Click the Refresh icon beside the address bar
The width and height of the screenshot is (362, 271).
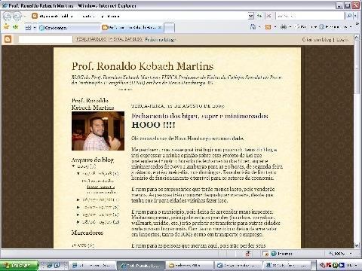pos(259,16)
